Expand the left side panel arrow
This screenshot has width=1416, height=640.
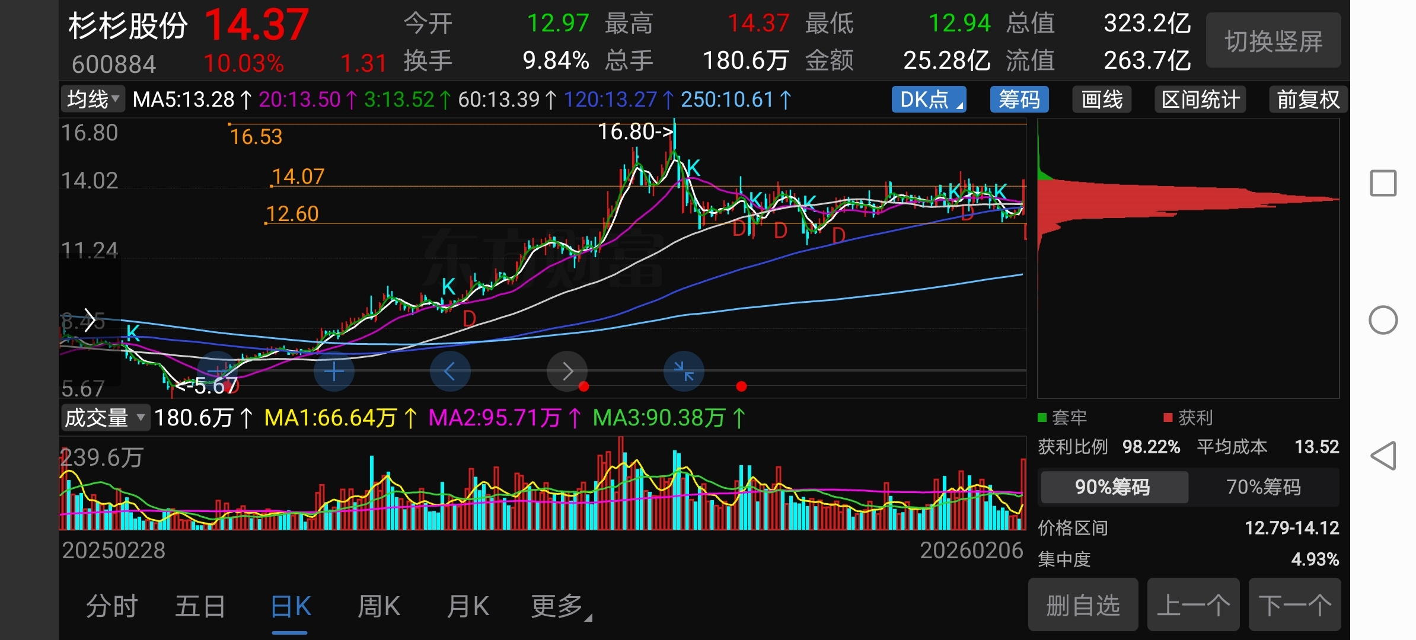click(90, 320)
